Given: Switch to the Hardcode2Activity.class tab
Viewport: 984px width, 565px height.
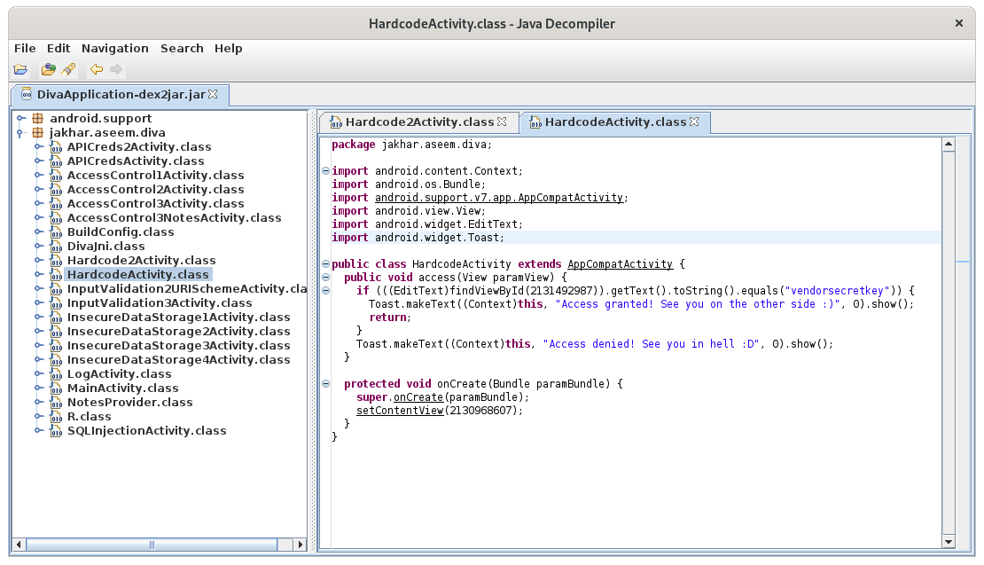Looking at the screenshot, I should (x=418, y=122).
